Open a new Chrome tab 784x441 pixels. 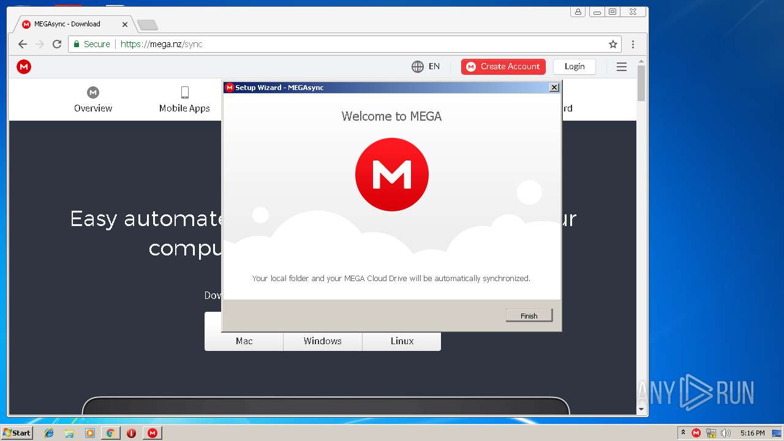147,24
